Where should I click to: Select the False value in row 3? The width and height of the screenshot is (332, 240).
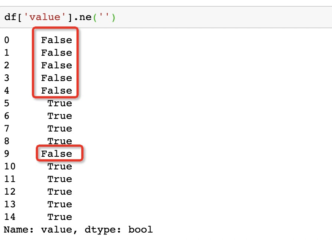[56, 78]
